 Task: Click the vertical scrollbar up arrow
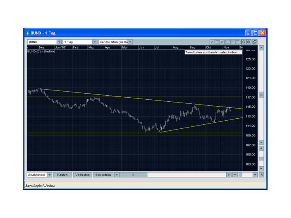pyautogui.click(x=261, y=48)
